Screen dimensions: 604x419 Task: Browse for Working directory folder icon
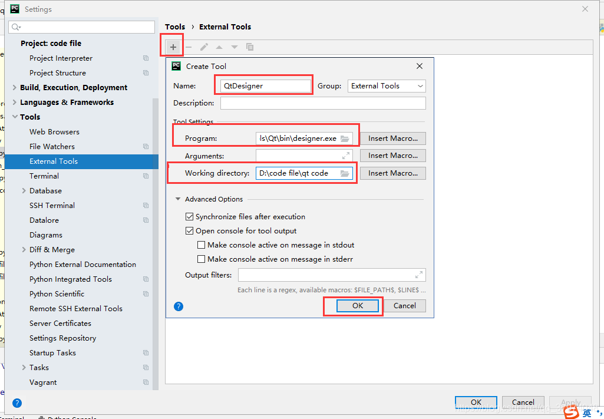pyautogui.click(x=345, y=174)
